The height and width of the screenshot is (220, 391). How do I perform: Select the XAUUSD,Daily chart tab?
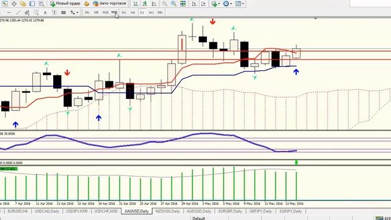(137, 211)
